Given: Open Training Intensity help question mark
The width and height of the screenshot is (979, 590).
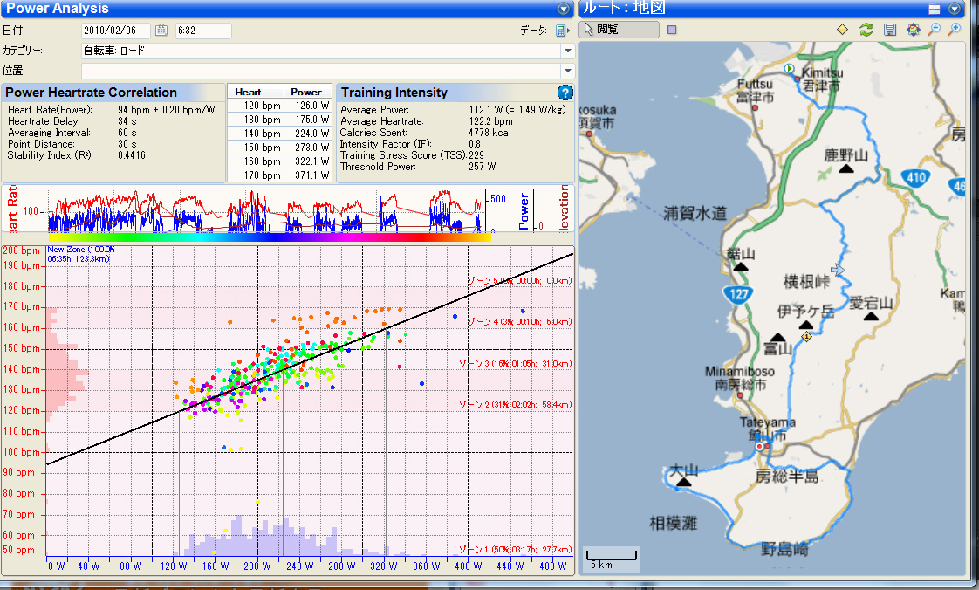Looking at the screenshot, I should (565, 93).
